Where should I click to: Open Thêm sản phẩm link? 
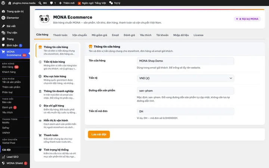pyautogui.click(x=11, y=87)
